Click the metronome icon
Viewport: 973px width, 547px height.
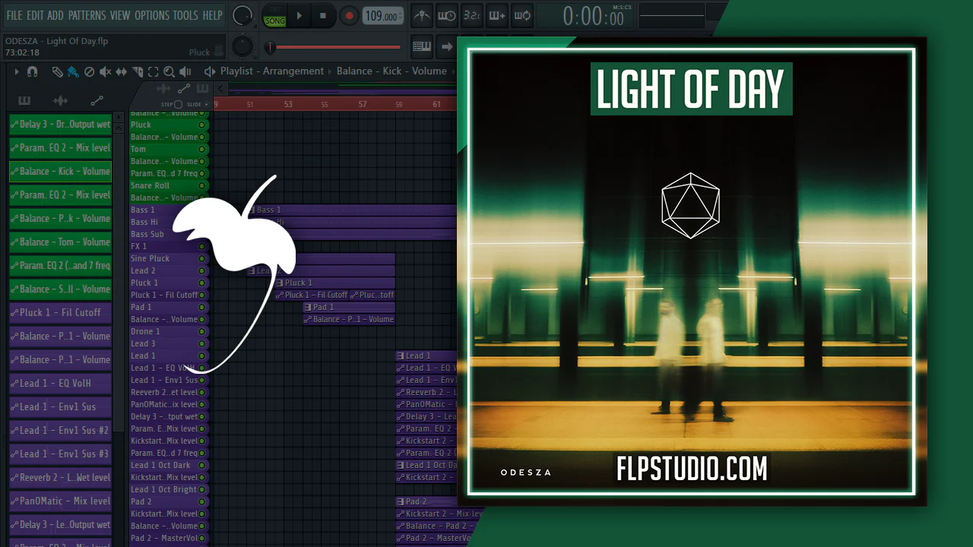click(x=422, y=15)
